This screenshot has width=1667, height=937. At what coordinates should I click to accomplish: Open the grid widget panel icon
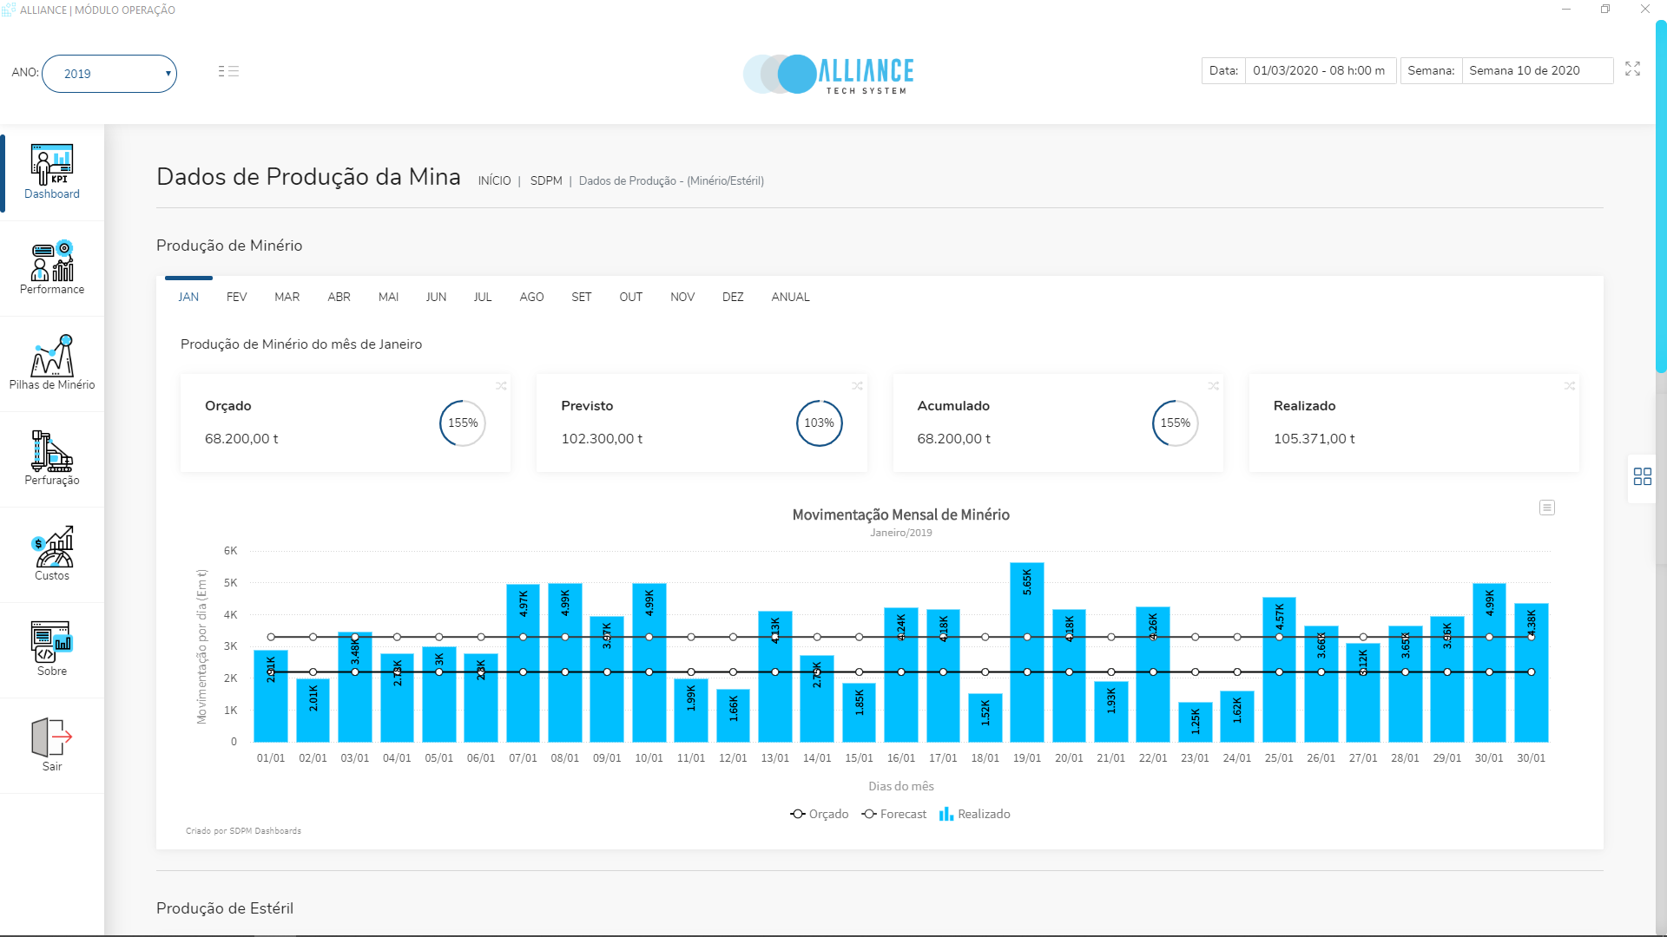coord(1642,476)
